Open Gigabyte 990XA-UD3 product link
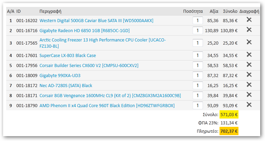The height and width of the screenshot is (141, 265). pos(60,76)
